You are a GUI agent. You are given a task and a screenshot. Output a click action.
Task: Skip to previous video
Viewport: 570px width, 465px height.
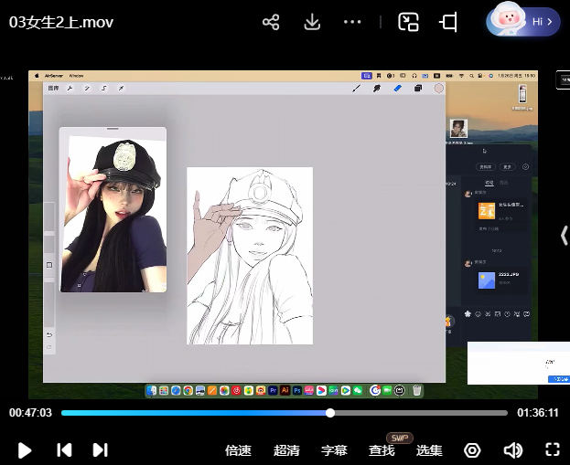click(x=64, y=449)
